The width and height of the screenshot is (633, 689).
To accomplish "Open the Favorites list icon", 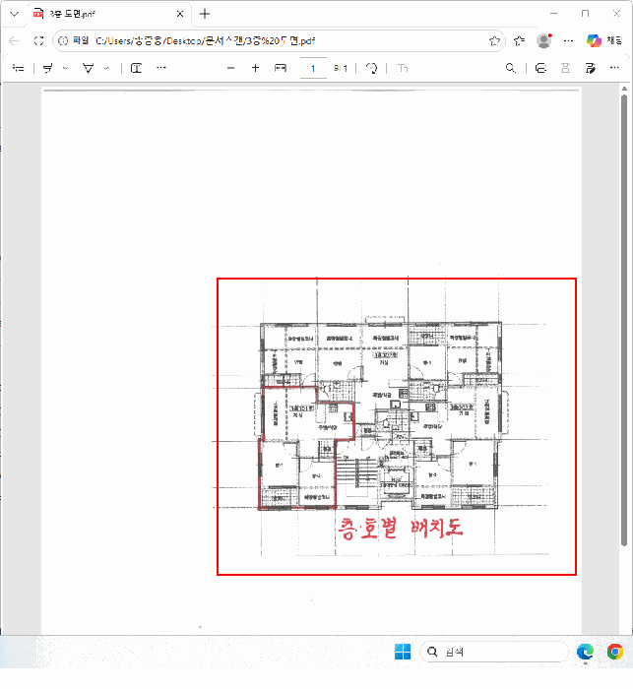I will pos(519,41).
